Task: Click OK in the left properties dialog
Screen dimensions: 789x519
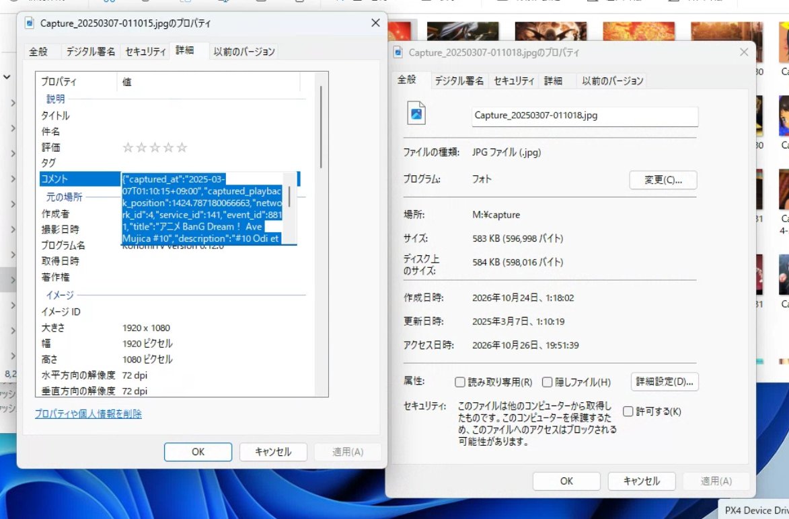Action: coord(198,452)
